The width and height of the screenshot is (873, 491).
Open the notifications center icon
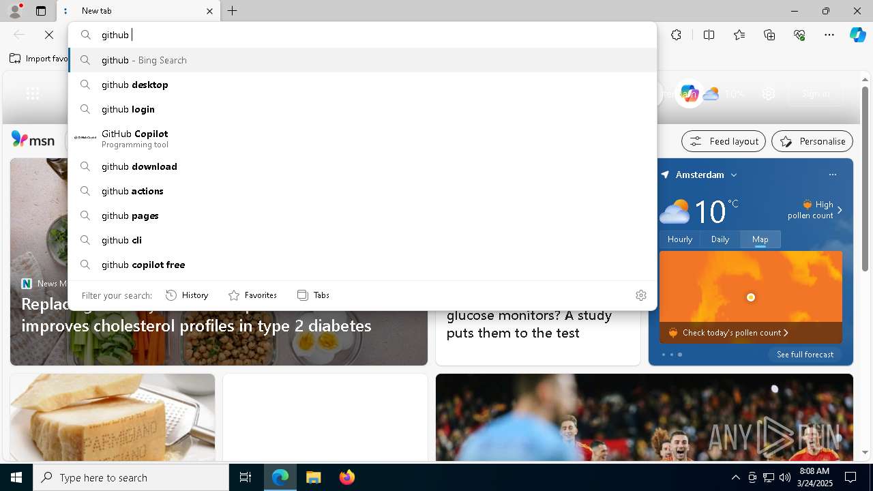coord(850,477)
